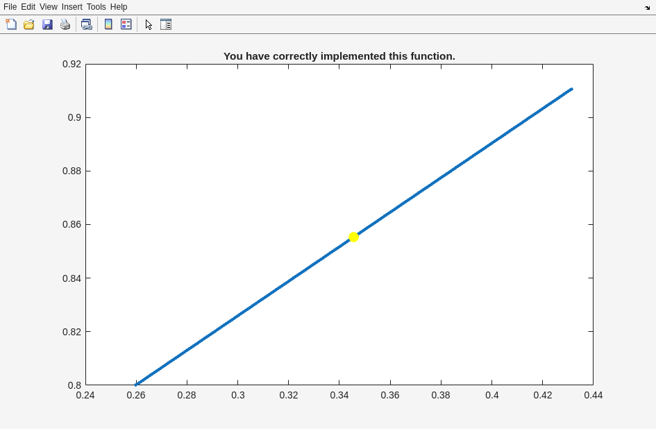Print the figure with the printer icon

coord(65,24)
